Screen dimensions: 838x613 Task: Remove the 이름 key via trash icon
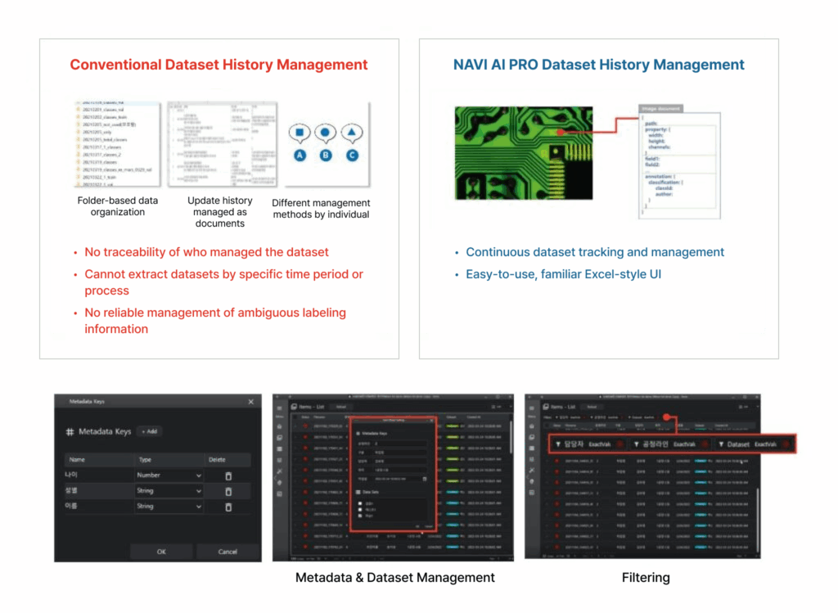pos(228,507)
